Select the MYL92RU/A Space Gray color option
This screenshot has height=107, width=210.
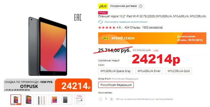click(x=115, y=71)
